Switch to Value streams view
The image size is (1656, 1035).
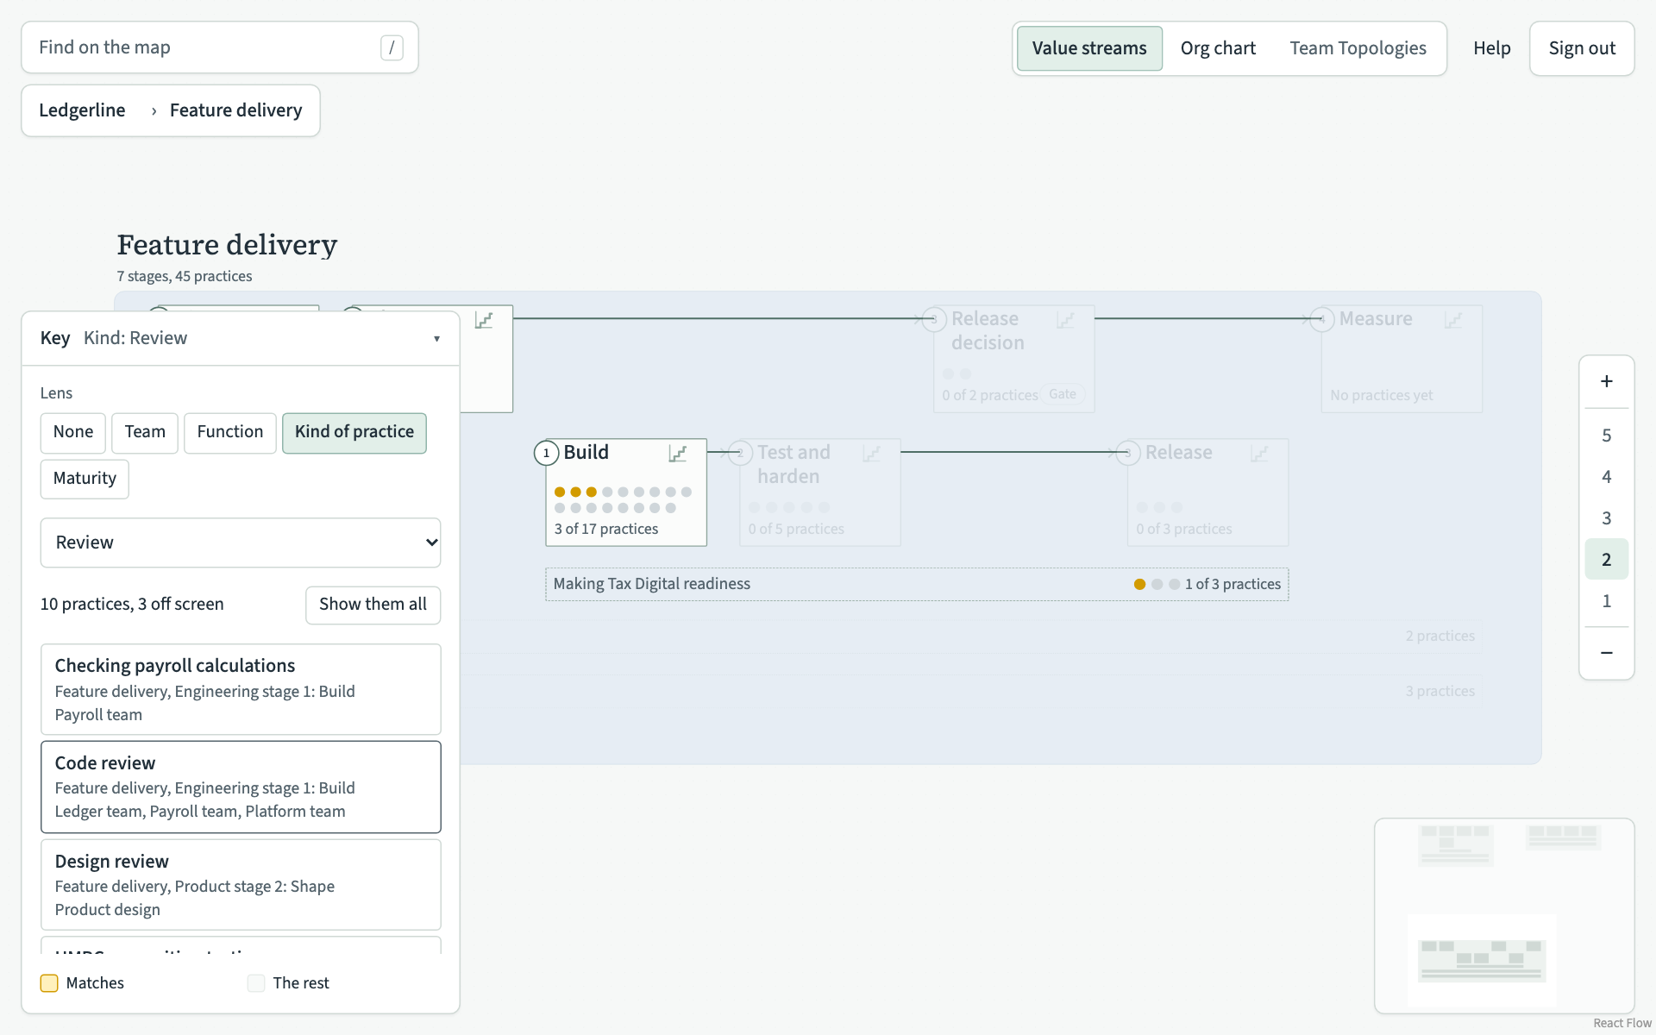click(x=1089, y=48)
